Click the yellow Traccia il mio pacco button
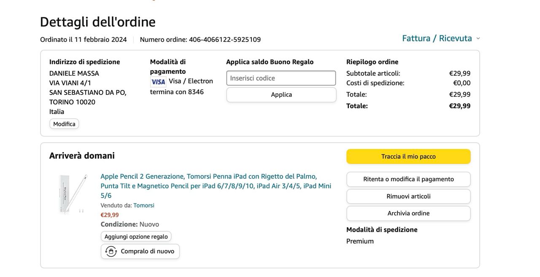Viewport: 540px width, 277px height. point(408,157)
